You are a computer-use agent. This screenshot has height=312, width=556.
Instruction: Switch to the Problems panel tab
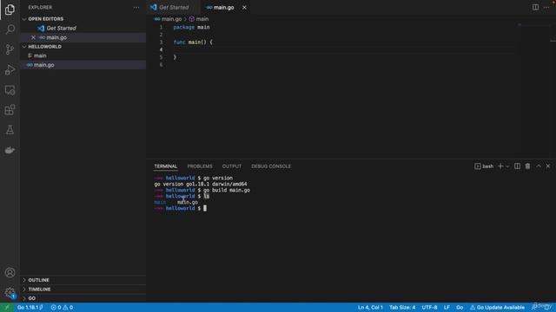coord(200,166)
